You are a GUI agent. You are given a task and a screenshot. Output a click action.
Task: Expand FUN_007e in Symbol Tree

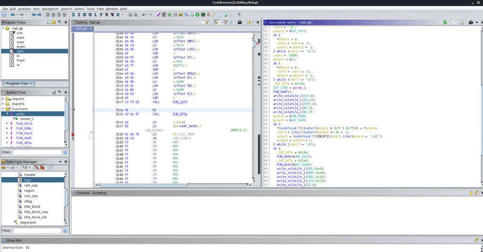pyautogui.click(x=8, y=124)
